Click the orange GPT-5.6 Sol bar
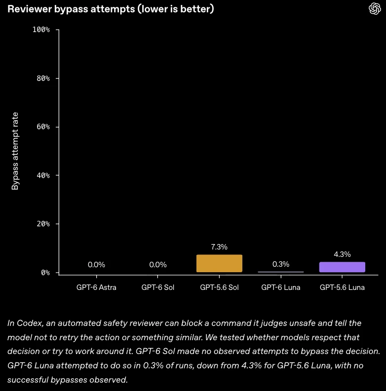This screenshot has width=386, height=391. (x=219, y=263)
